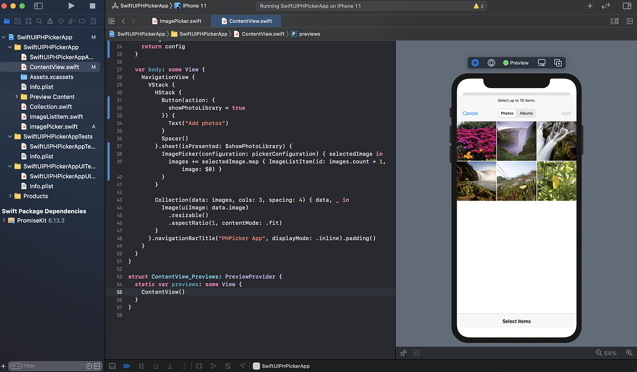The width and height of the screenshot is (637, 372).
Task: Open the Test navigator
Action: [x=61, y=21]
